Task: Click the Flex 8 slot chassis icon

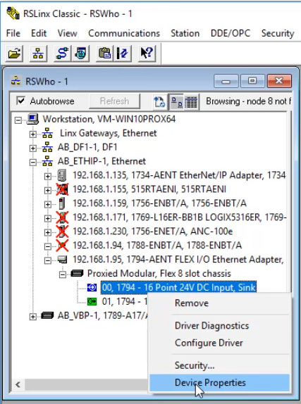Action: tap(77, 273)
